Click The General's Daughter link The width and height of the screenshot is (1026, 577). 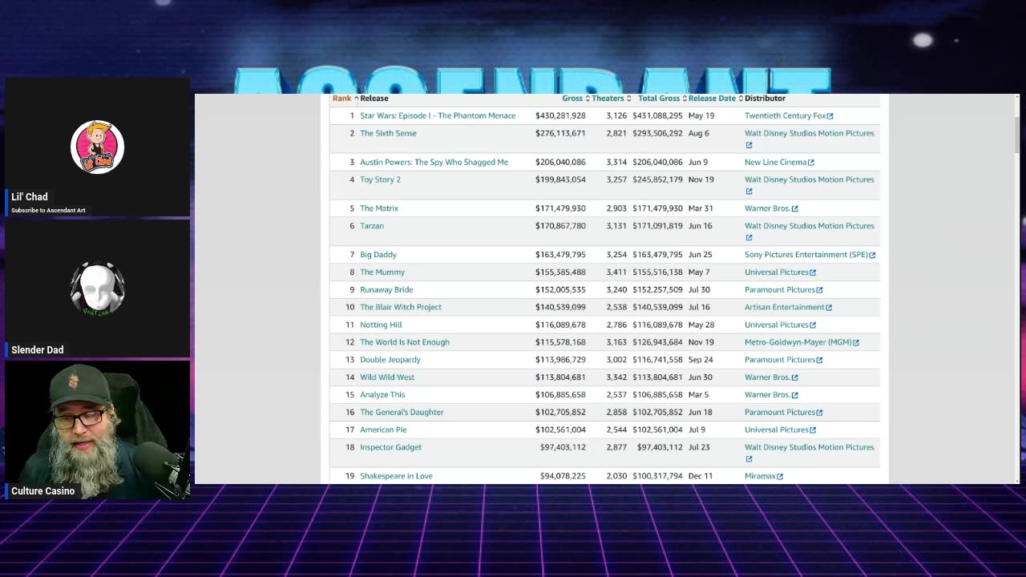coord(402,413)
